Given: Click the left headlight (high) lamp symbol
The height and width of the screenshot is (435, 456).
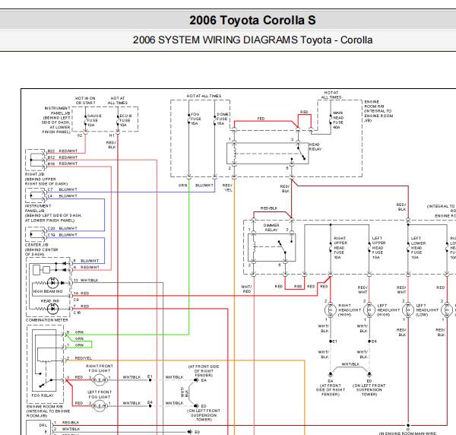Looking at the screenshot, I should (x=369, y=310).
